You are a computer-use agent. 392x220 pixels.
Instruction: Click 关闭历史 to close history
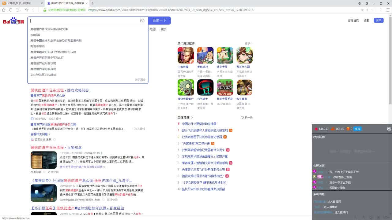tap(140, 80)
